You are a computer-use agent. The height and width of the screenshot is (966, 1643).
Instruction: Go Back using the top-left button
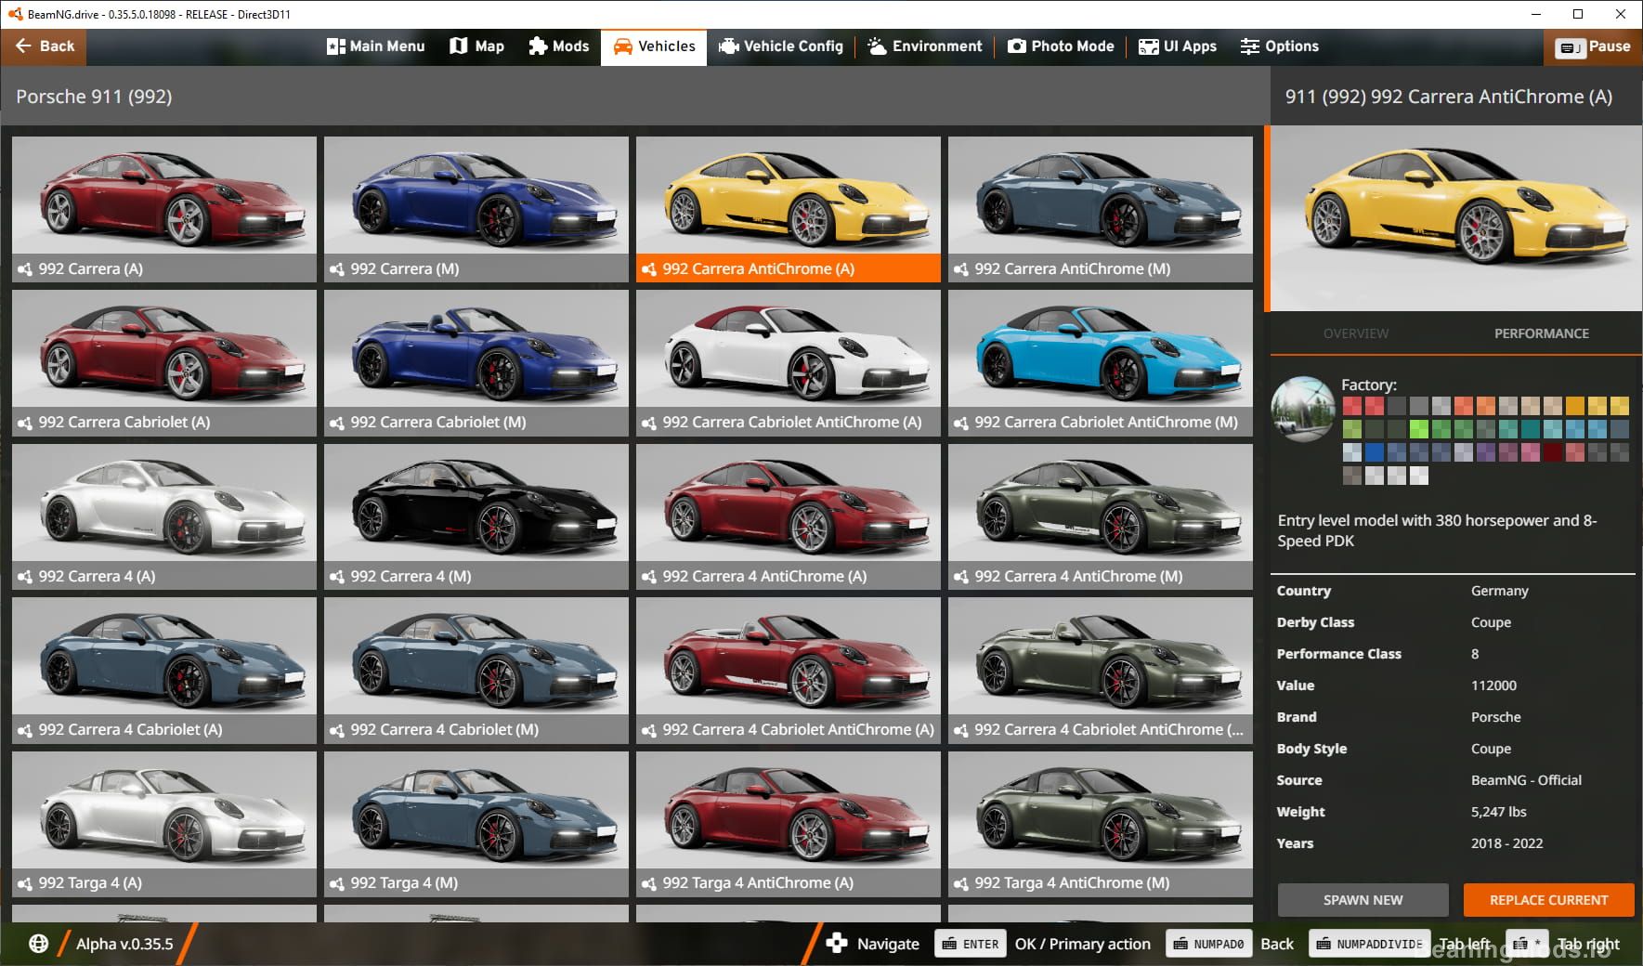[x=44, y=46]
